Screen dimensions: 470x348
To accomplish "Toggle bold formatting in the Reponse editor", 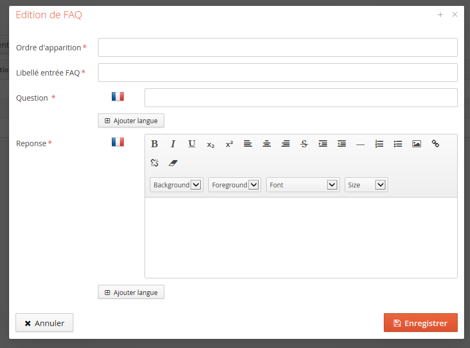I will coord(154,144).
